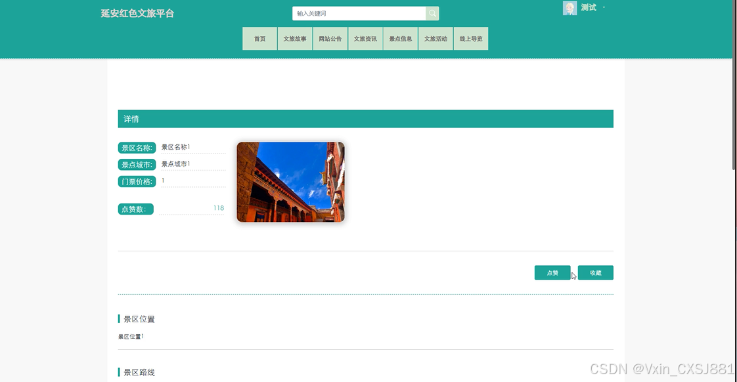The height and width of the screenshot is (382, 737).
Task: Open the 文旅故事 nav tab
Action: (x=295, y=39)
